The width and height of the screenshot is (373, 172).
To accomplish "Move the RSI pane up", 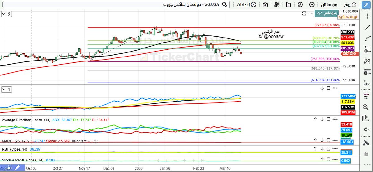I will [315, 149].
